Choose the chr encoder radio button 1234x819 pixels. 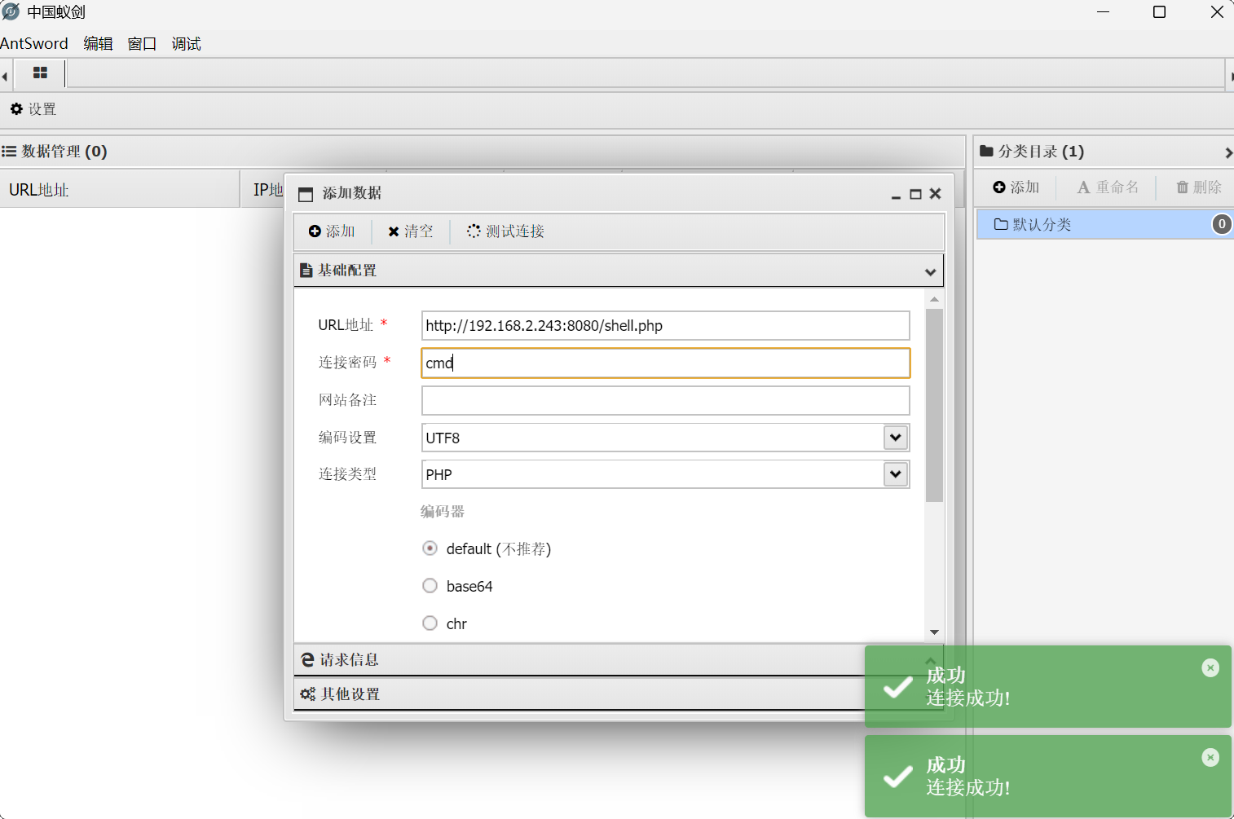[430, 623]
